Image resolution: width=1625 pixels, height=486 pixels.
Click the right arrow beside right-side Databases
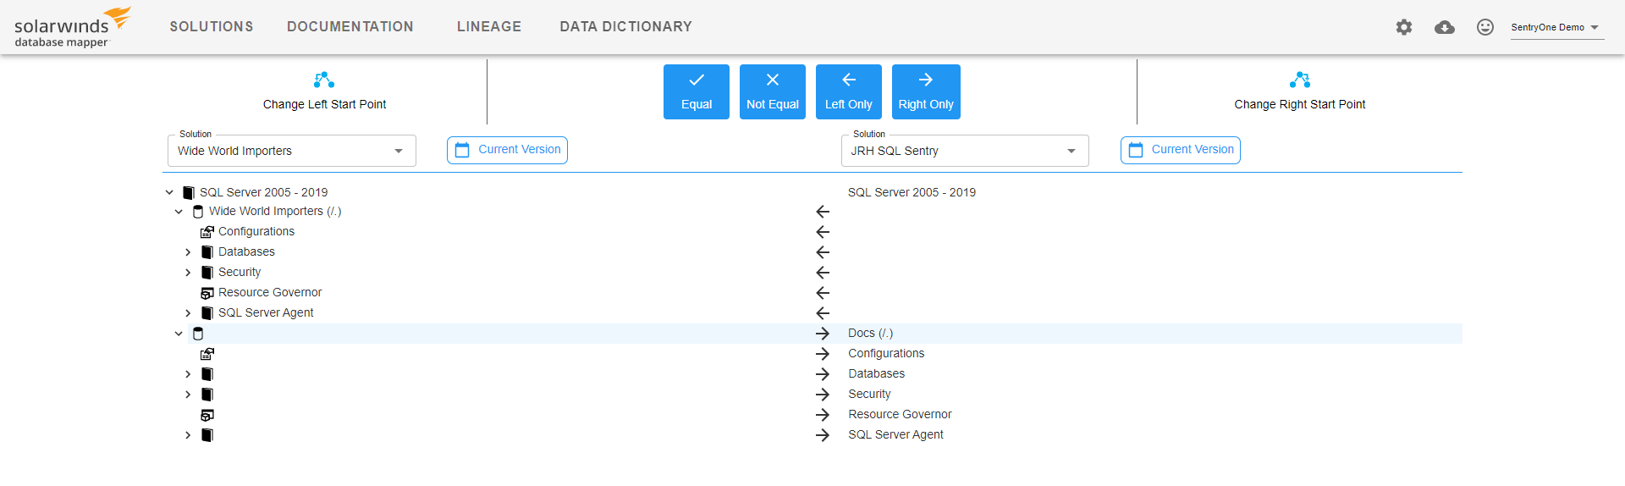click(823, 374)
